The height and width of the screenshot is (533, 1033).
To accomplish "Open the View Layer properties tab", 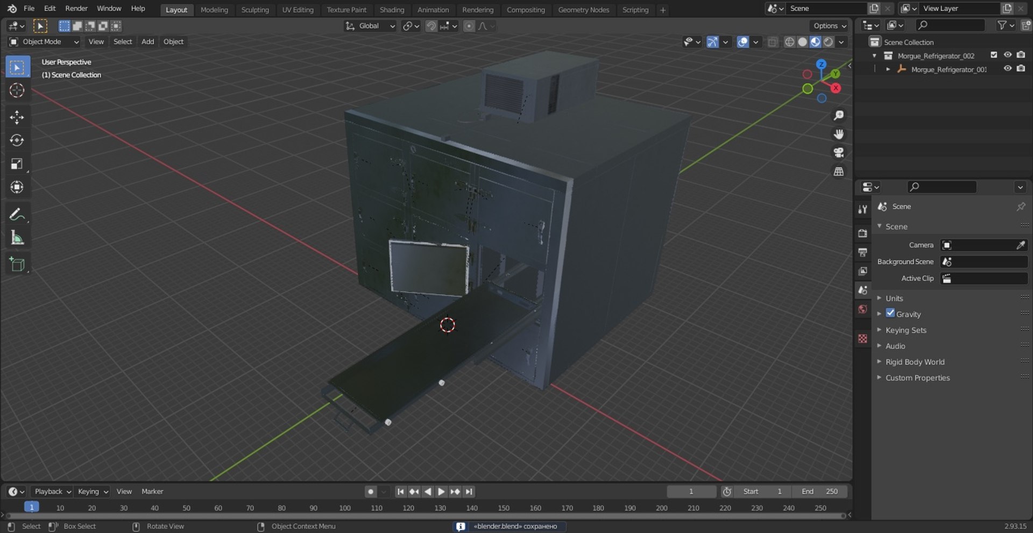I will tap(863, 271).
